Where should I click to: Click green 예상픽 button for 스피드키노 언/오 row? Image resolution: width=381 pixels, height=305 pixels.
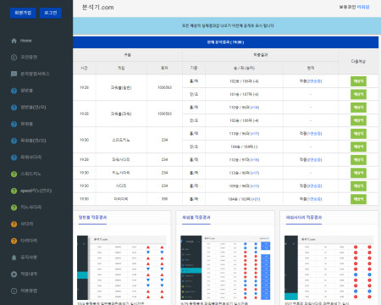(x=358, y=147)
